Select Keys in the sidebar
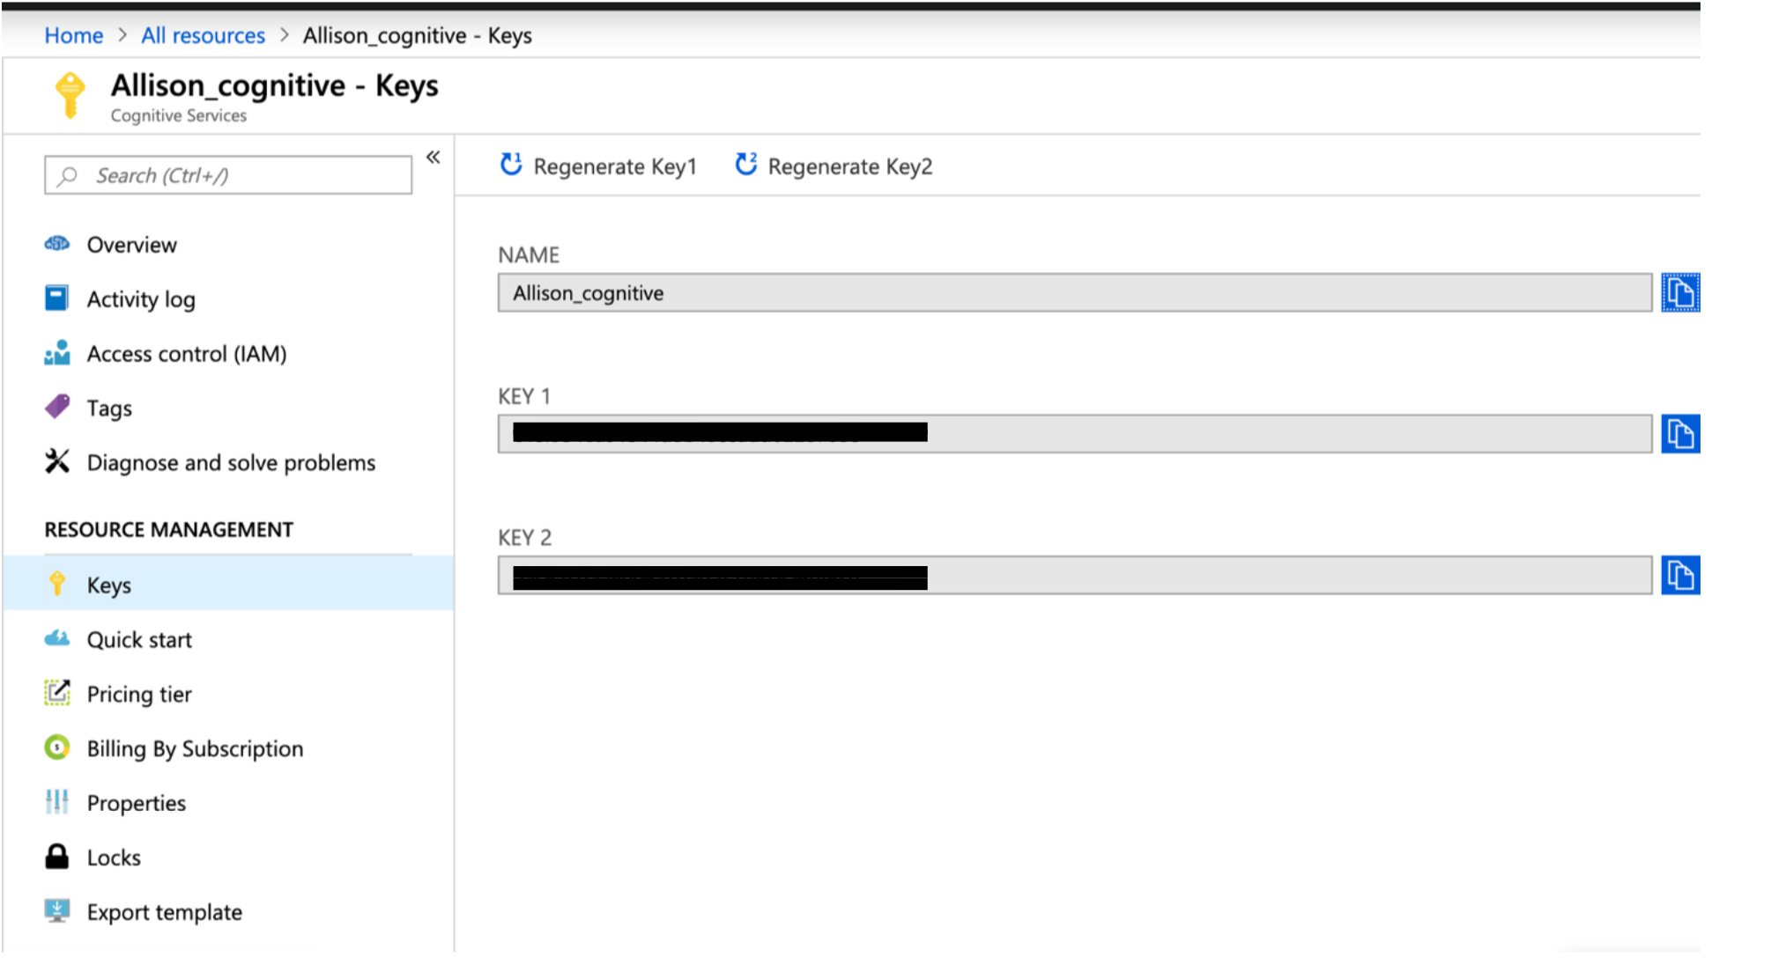 tap(228, 585)
